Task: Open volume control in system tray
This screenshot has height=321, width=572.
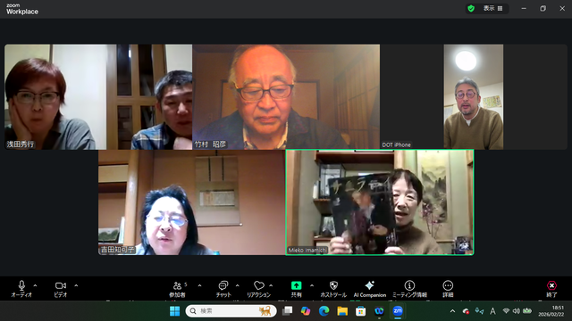Action: click(x=517, y=311)
